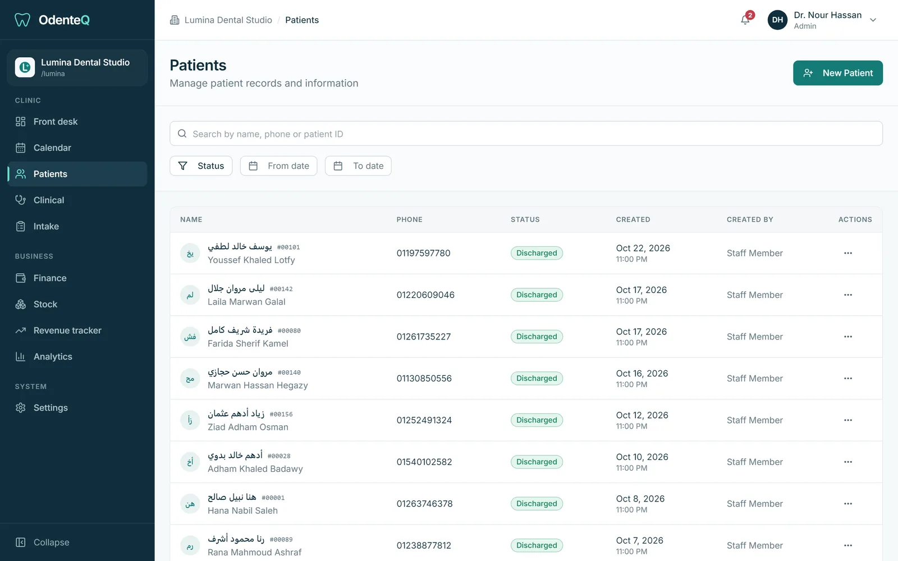The height and width of the screenshot is (561, 898).
Task: Click the New Patient button
Action: click(837, 73)
